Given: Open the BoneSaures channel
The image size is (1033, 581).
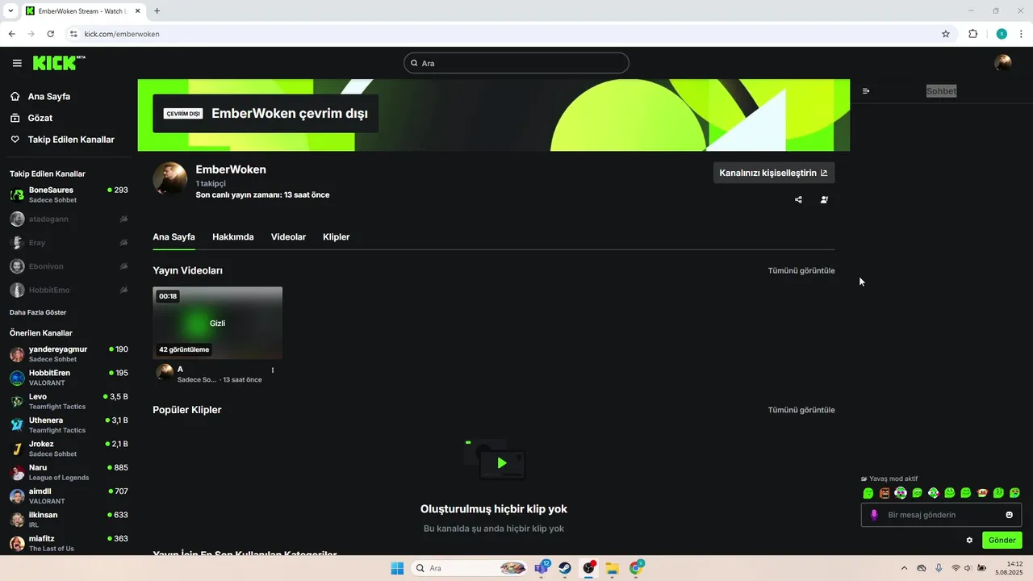Looking at the screenshot, I should coord(69,194).
